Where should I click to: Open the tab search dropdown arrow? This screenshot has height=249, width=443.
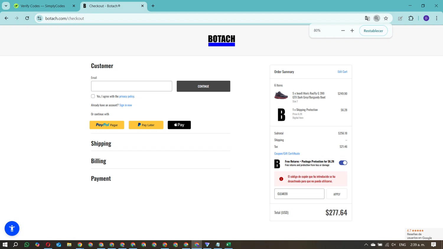pyautogui.click(x=6, y=6)
